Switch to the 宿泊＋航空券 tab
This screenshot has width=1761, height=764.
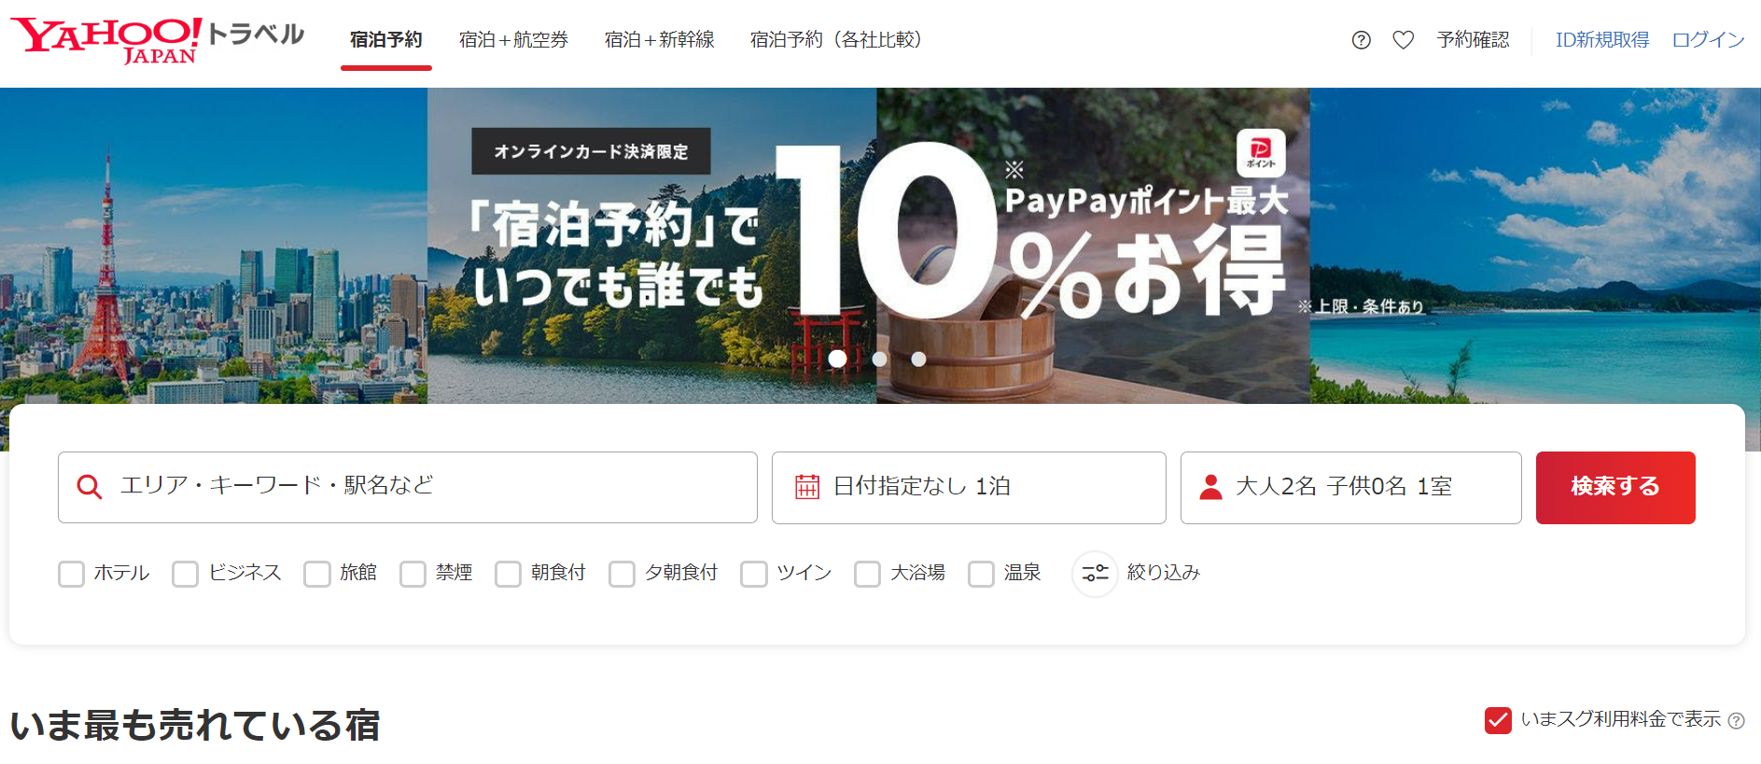coord(513,40)
